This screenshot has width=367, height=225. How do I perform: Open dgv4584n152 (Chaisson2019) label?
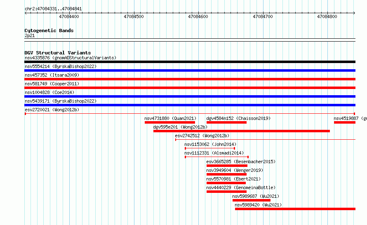coord(238,118)
